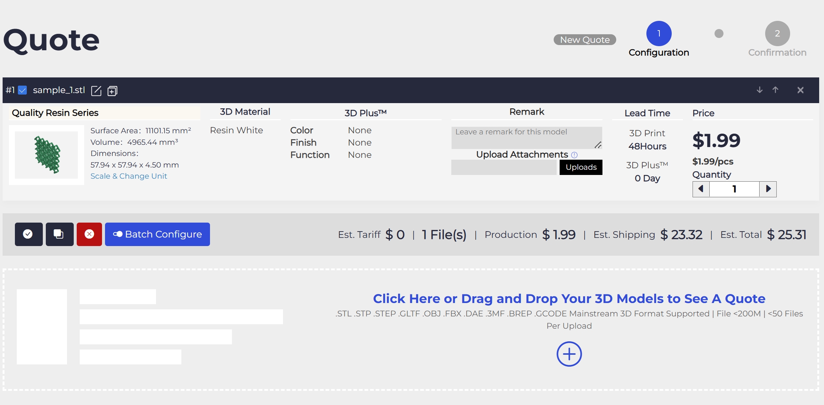Viewport: 824px width, 405px height.
Task: Click the copy selected items button
Action: [59, 234]
